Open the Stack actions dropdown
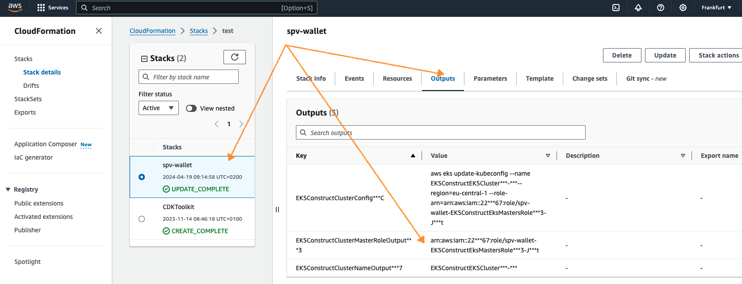 point(716,55)
